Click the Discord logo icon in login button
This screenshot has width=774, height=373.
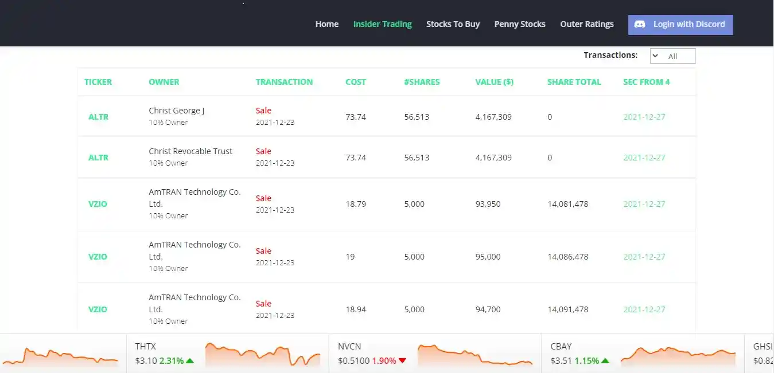click(641, 24)
